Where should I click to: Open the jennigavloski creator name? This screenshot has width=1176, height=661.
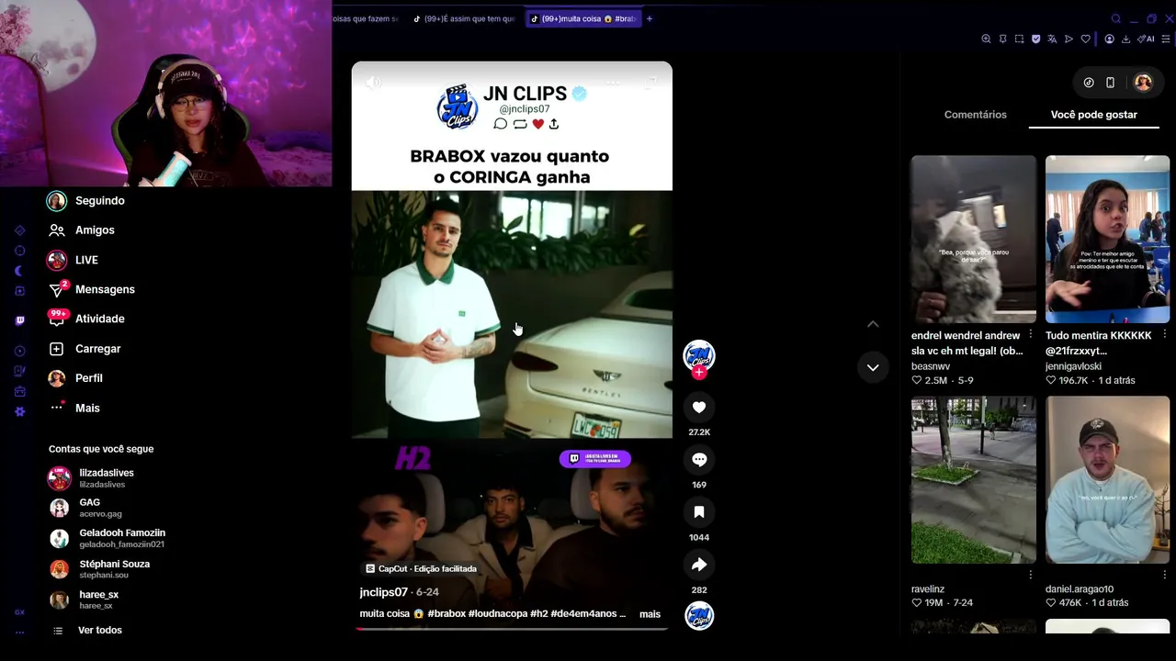point(1073,366)
